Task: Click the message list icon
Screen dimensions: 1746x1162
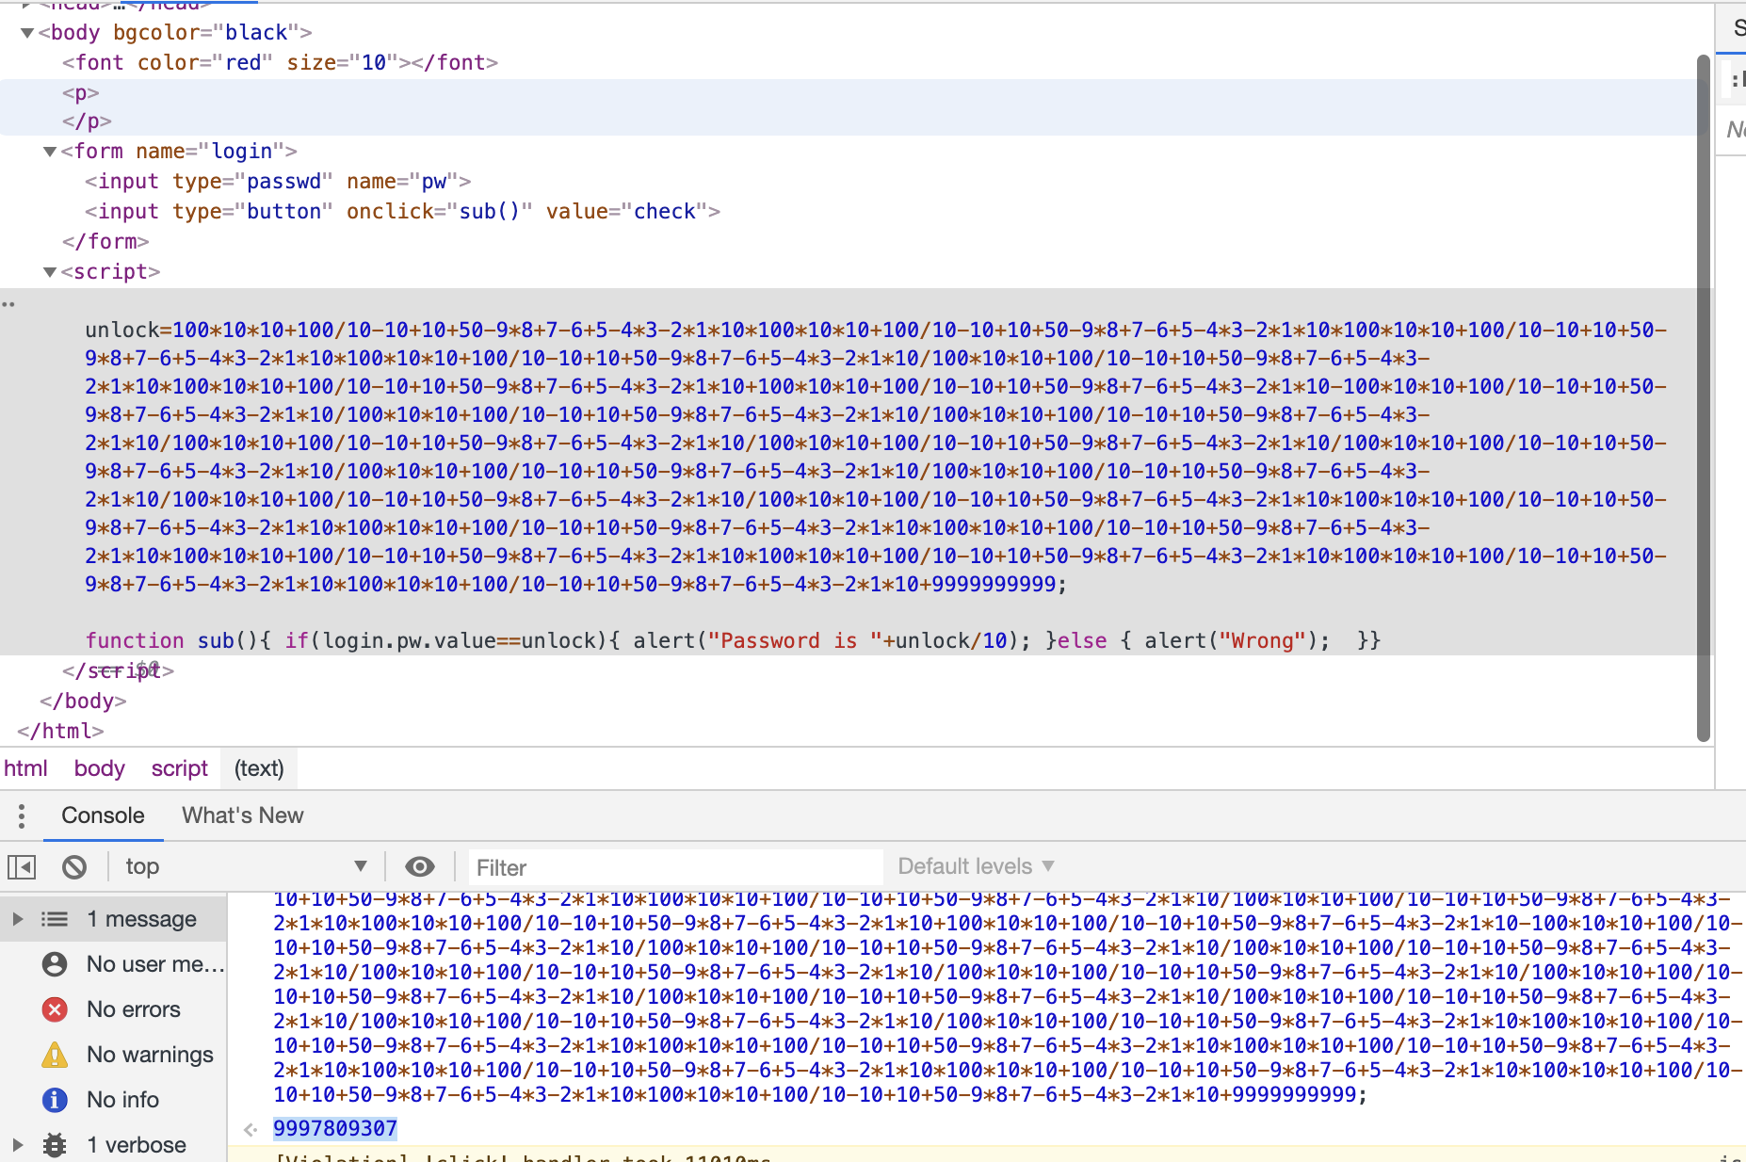Action: 55,919
